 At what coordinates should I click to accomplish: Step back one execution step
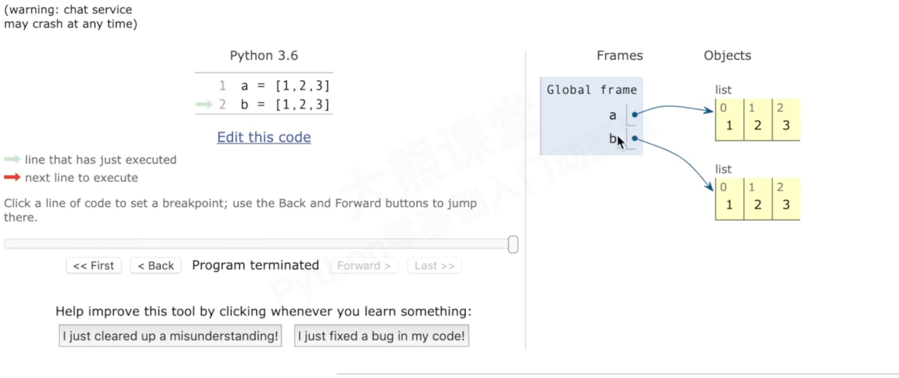(156, 265)
